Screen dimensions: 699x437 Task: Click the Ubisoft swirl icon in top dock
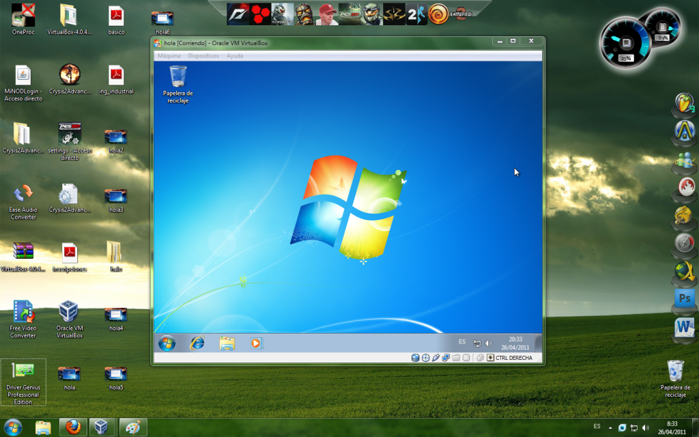(438, 14)
